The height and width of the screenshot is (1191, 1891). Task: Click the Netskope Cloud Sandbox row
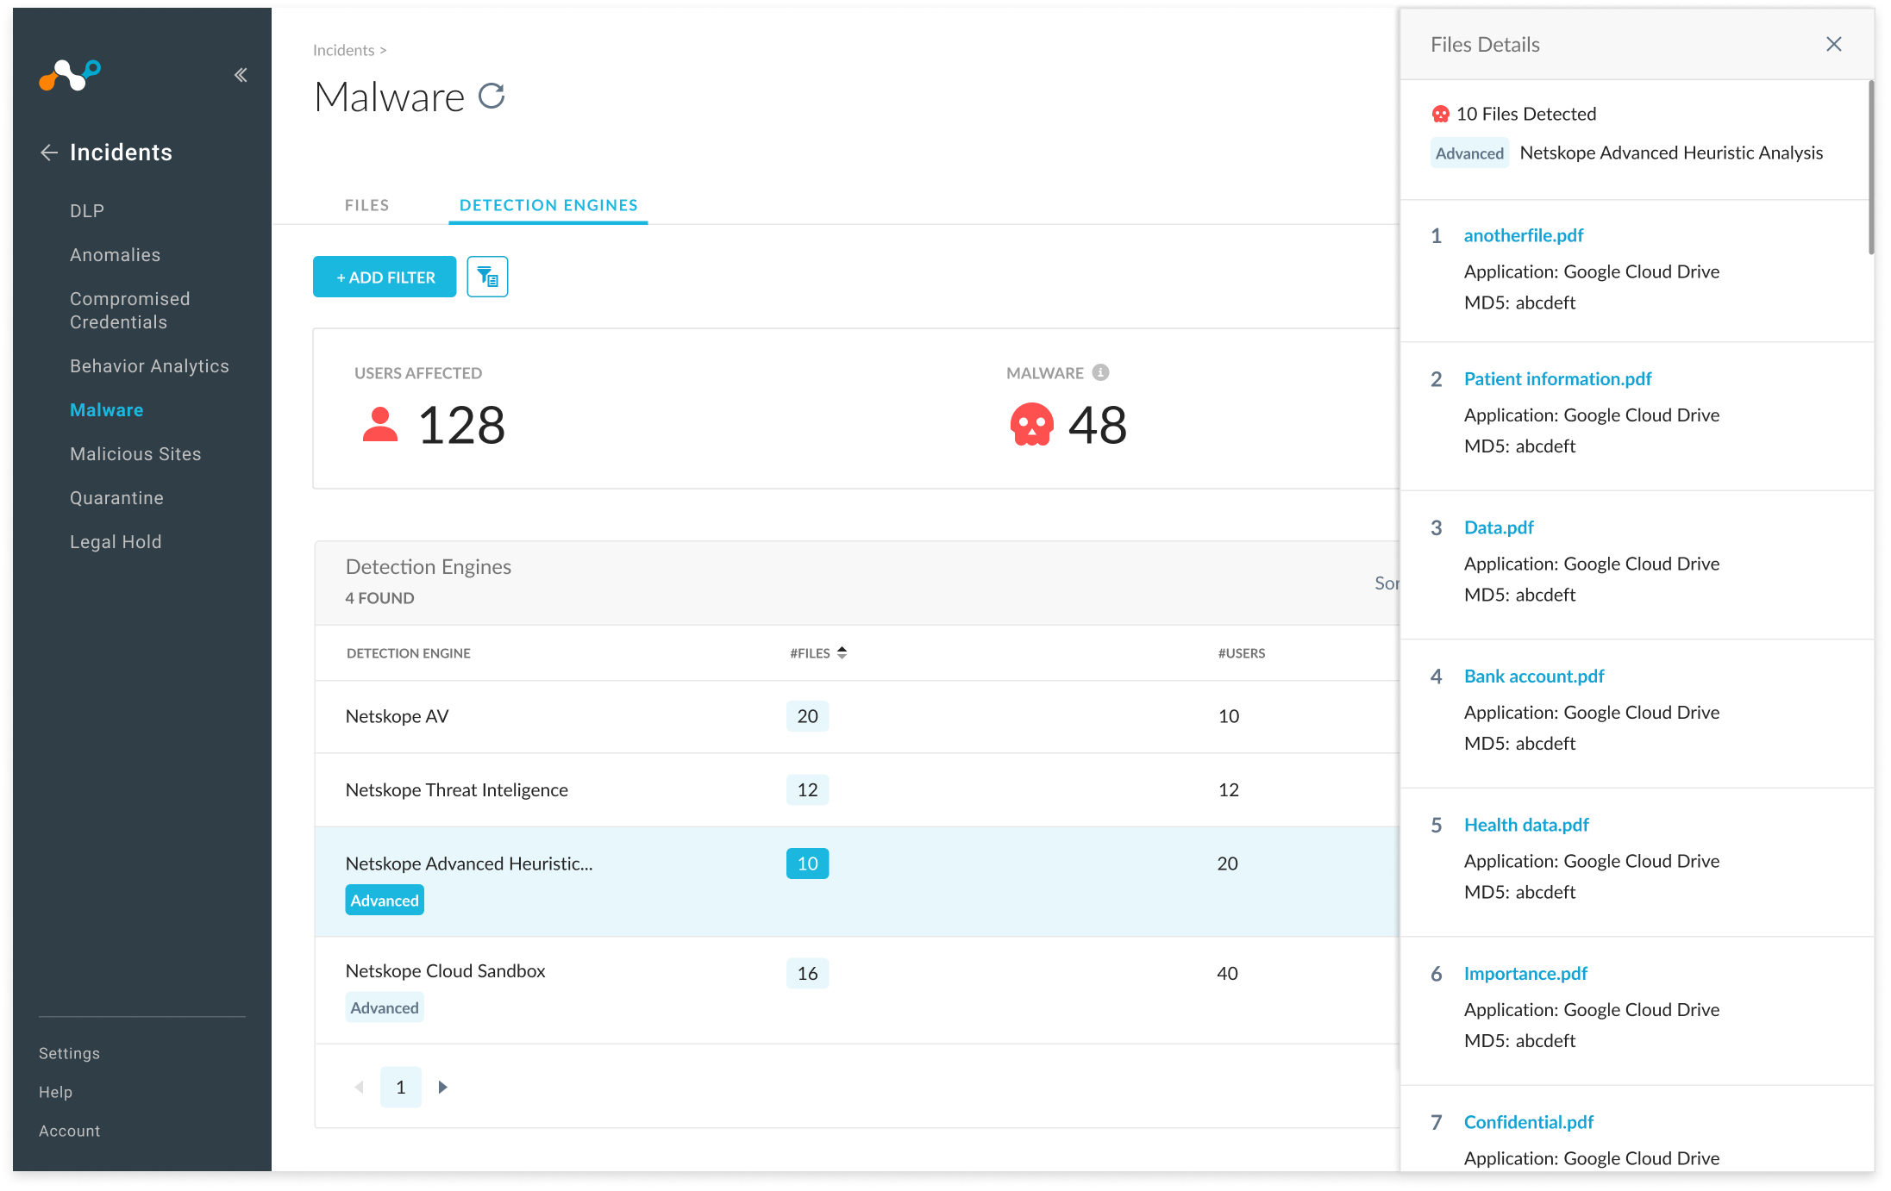(x=445, y=971)
